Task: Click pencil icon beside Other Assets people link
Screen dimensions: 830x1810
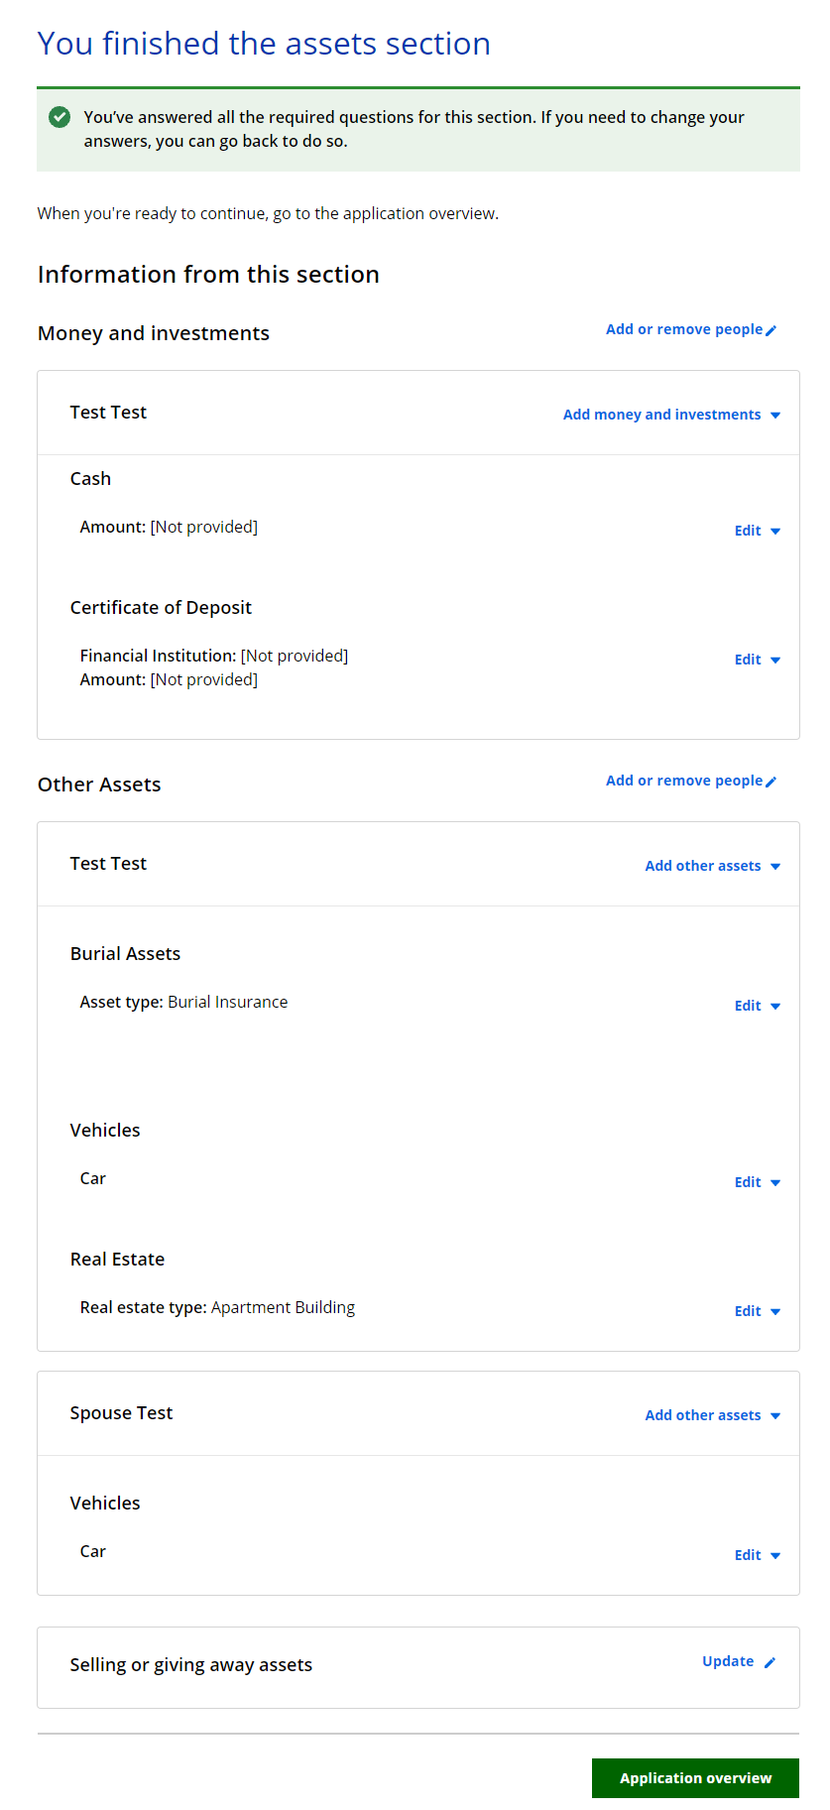Action: (x=771, y=782)
